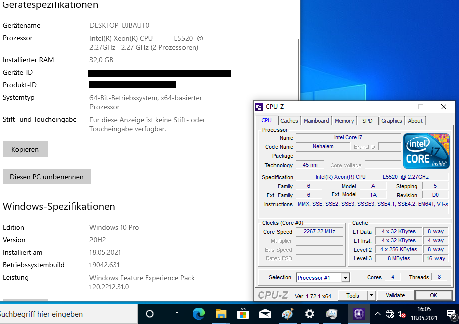
Task: Select the Technology value '45 nm'
Action: (310, 165)
